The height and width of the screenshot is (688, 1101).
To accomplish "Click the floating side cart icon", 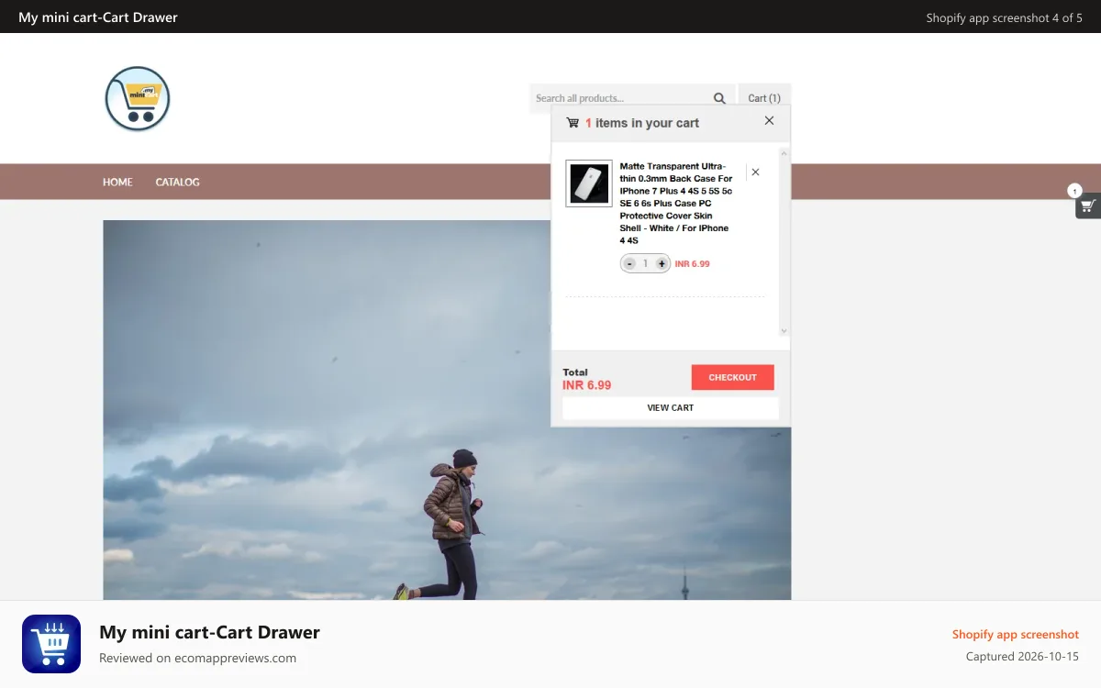I will (1088, 205).
